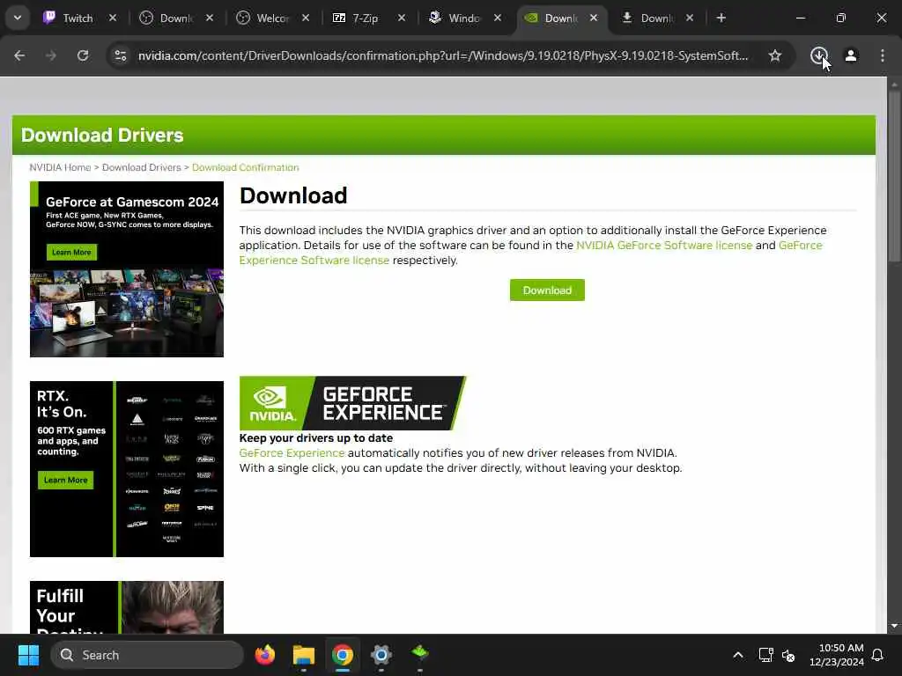Open a new browser tab
This screenshot has height=676, width=902.
click(721, 18)
